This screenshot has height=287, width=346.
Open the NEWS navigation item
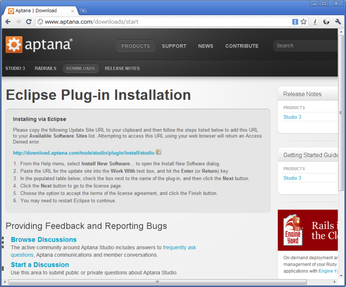[x=206, y=46]
